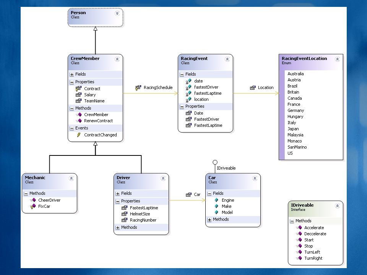Collapse the CrewMember class chevron
The height and width of the screenshot is (275, 367).
(x=117, y=59)
